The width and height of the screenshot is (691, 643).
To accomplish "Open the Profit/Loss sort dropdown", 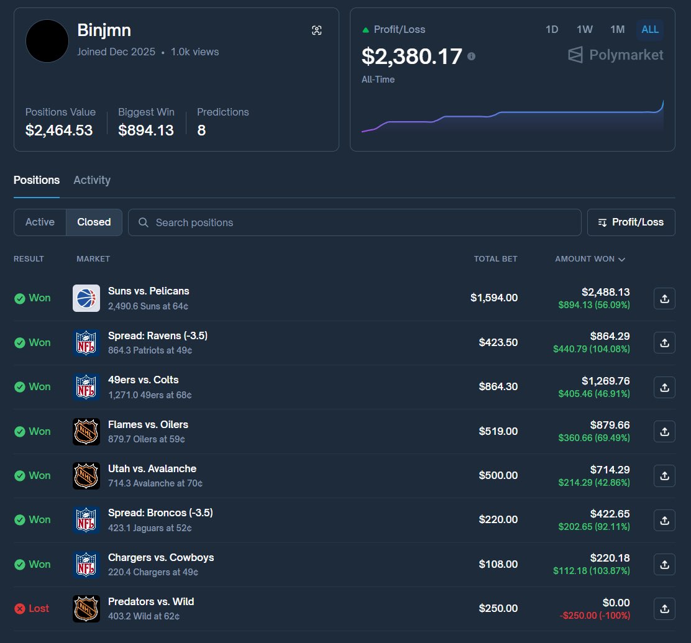I will click(x=631, y=222).
